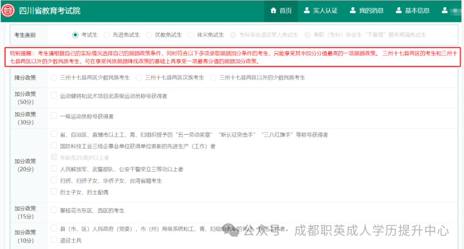Check 人民解放军、武警部队、公安干警荣立三等功以上者 box
Image resolution: width=464 pixels, height=249 pixels.
(54, 169)
